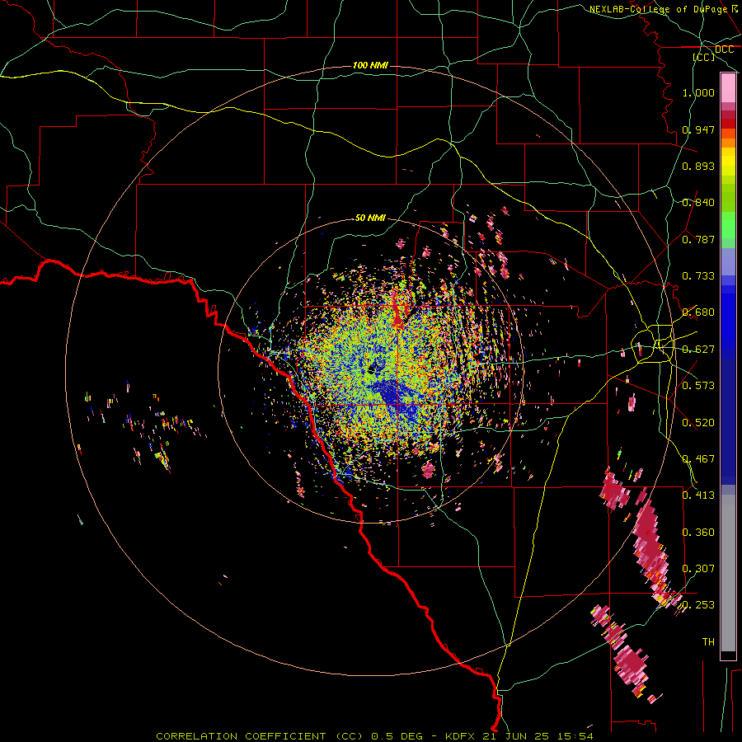742x742 pixels.
Task: Click the 0.413 scale value
Action: click(698, 495)
